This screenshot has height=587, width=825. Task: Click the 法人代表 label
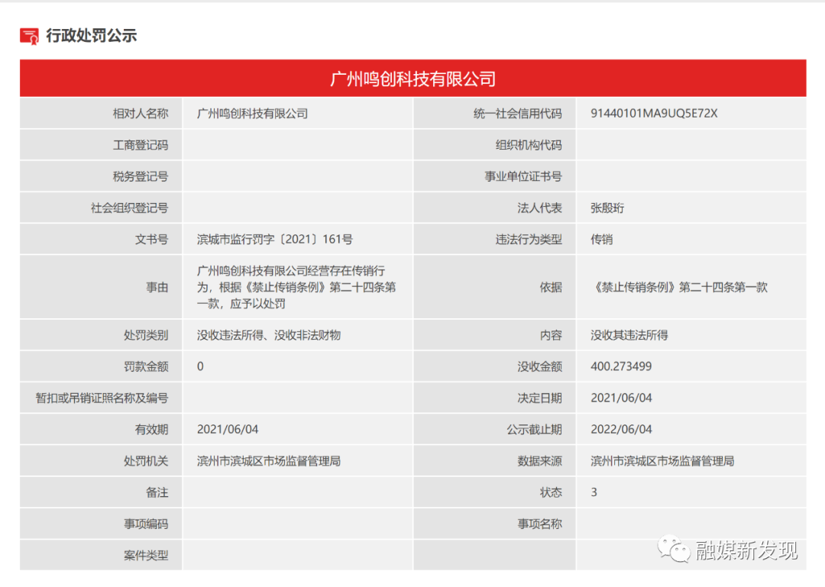[x=539, y=208]
